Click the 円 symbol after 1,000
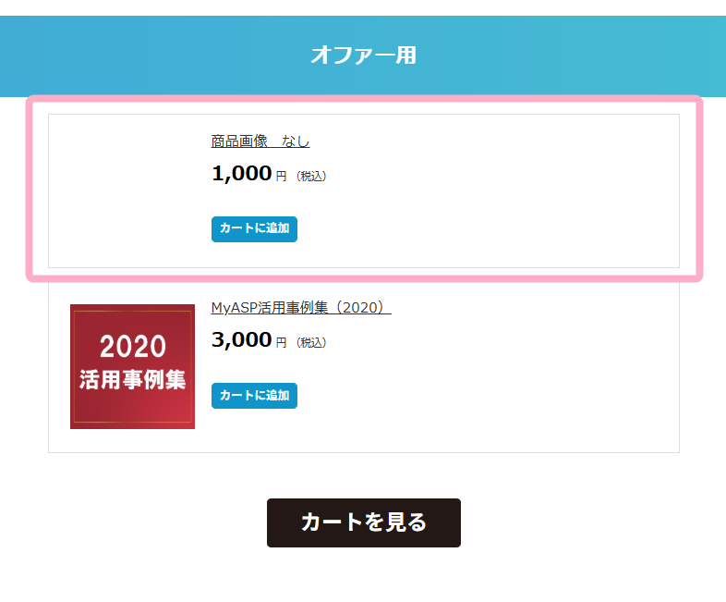Viewport: 726px width, 602px height. click(x=281, y=176)
